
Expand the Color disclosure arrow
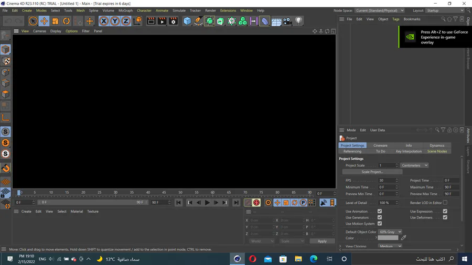coord(376,238)
